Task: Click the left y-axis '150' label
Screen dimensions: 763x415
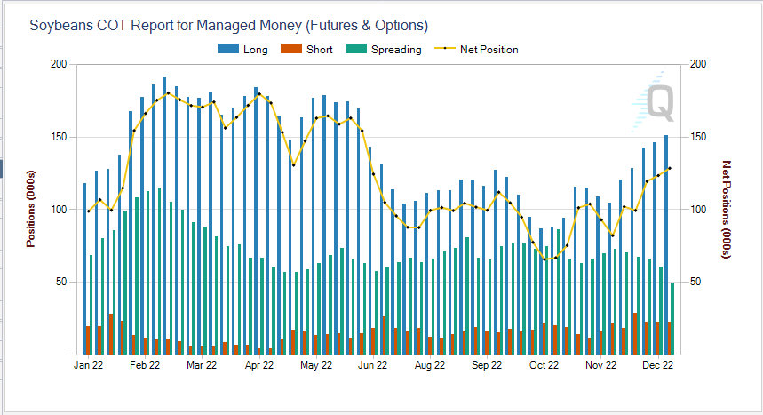Action: (x=59, y=137)
